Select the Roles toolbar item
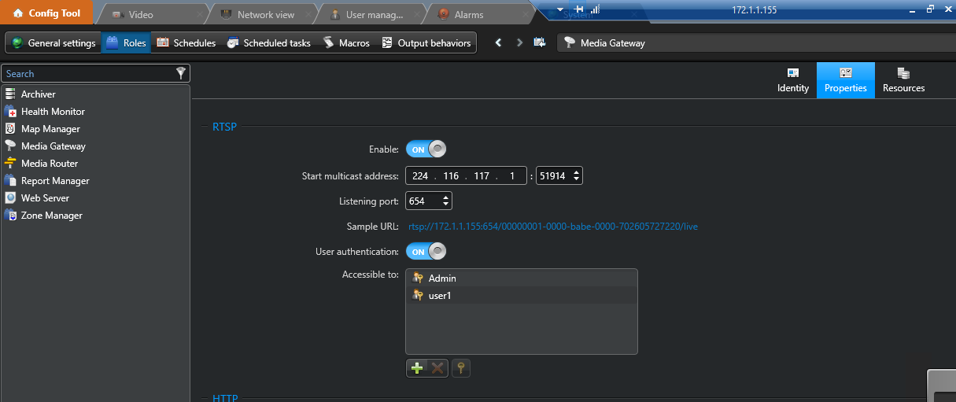The width and height of the screenshot is (956, 402). click(126, 43)
